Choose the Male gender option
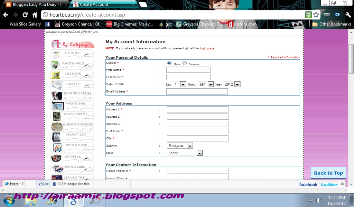This screenshot has width=354, height=207. (x=169, y=63)
